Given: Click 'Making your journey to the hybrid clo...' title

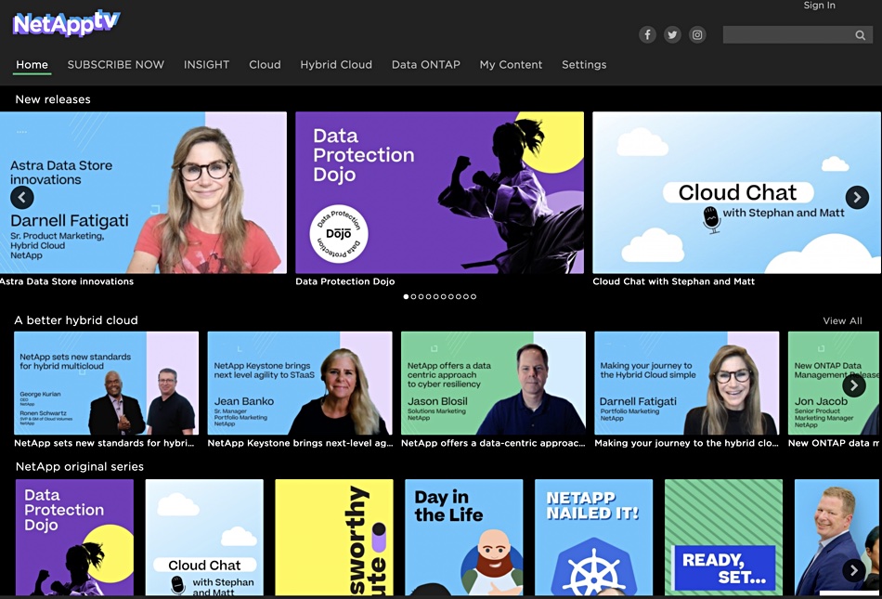Looking at the screenshot, I should click(687, 443).
